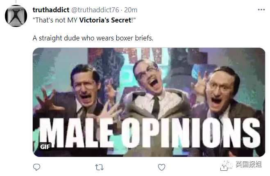Click the GIF badge on the image
This screenshot has height=176, width=270.
45,147
